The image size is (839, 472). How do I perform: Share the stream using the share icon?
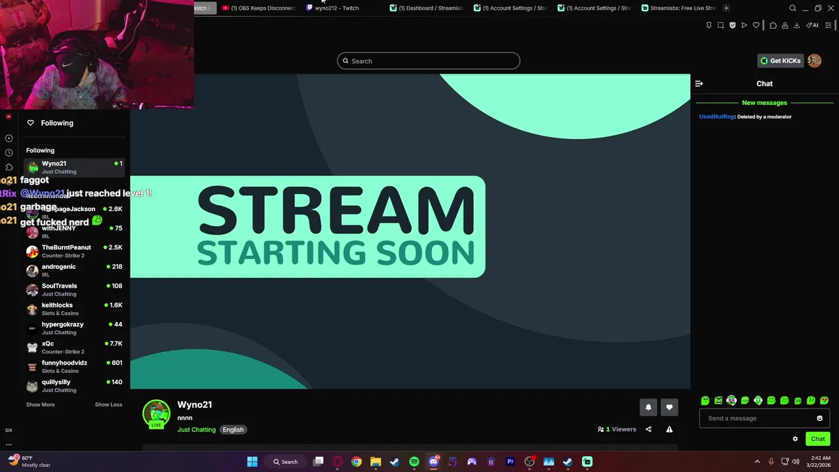648,429
